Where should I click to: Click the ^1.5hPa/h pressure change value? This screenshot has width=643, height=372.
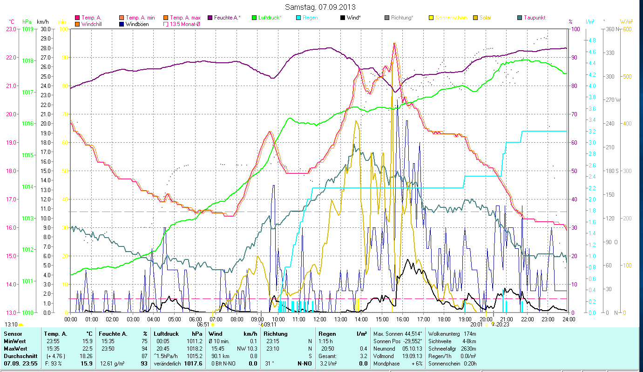pos(166,356)
